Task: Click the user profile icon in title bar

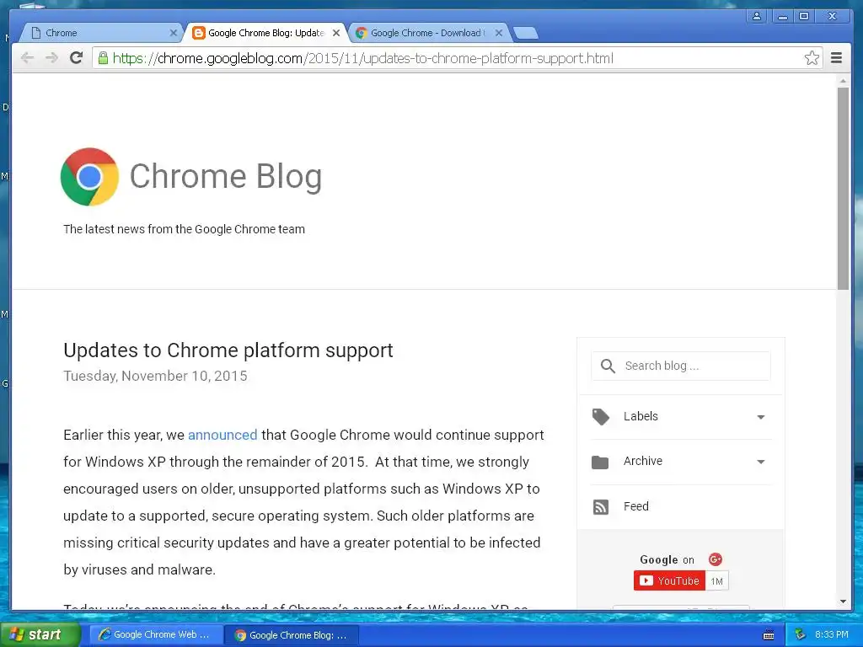Action: (x=757, y=16)
